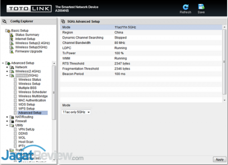Click the Status Summary page icon
The image size is (228, 165).
coord(11,35)
